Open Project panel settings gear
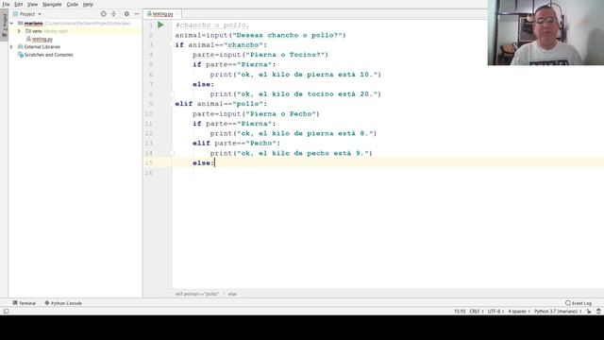 126,14
